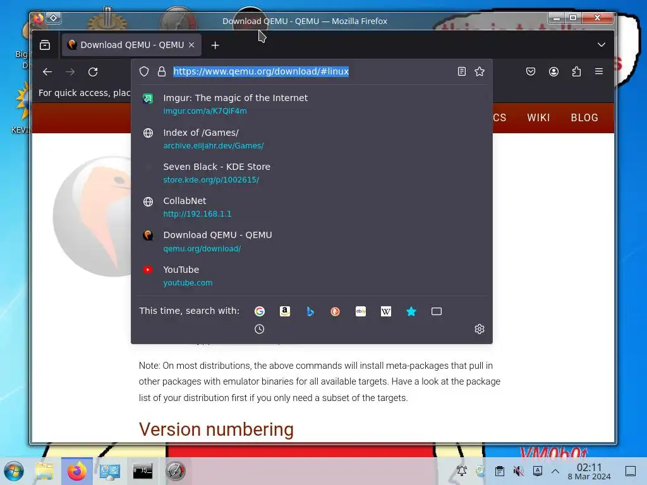Open the Firefox account icon
Image resolution: width=647 pixels, height=485 pixels.
tap(553, 72)
